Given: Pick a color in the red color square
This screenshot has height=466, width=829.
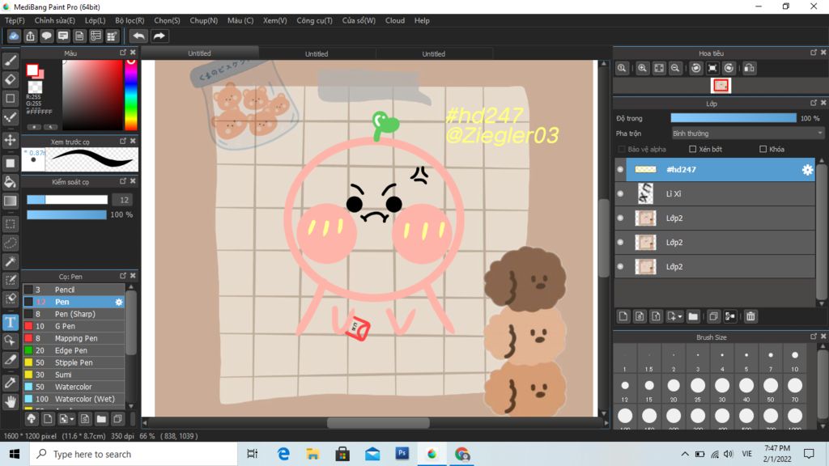Looking at the screenshot, I should 92,95.
